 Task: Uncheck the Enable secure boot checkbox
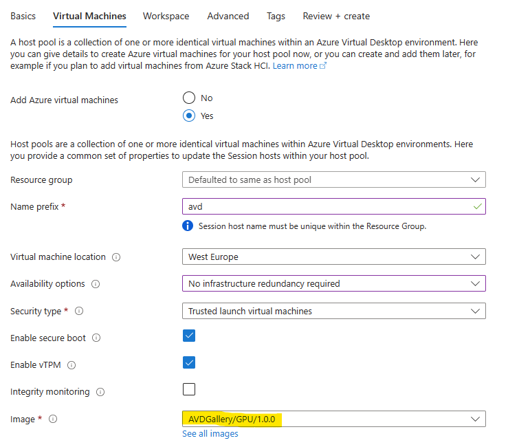click(x=189, y=336)
